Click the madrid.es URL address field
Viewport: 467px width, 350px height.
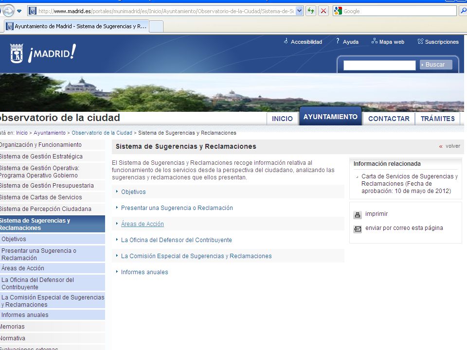pyautogui.click(x=165, y=11)
